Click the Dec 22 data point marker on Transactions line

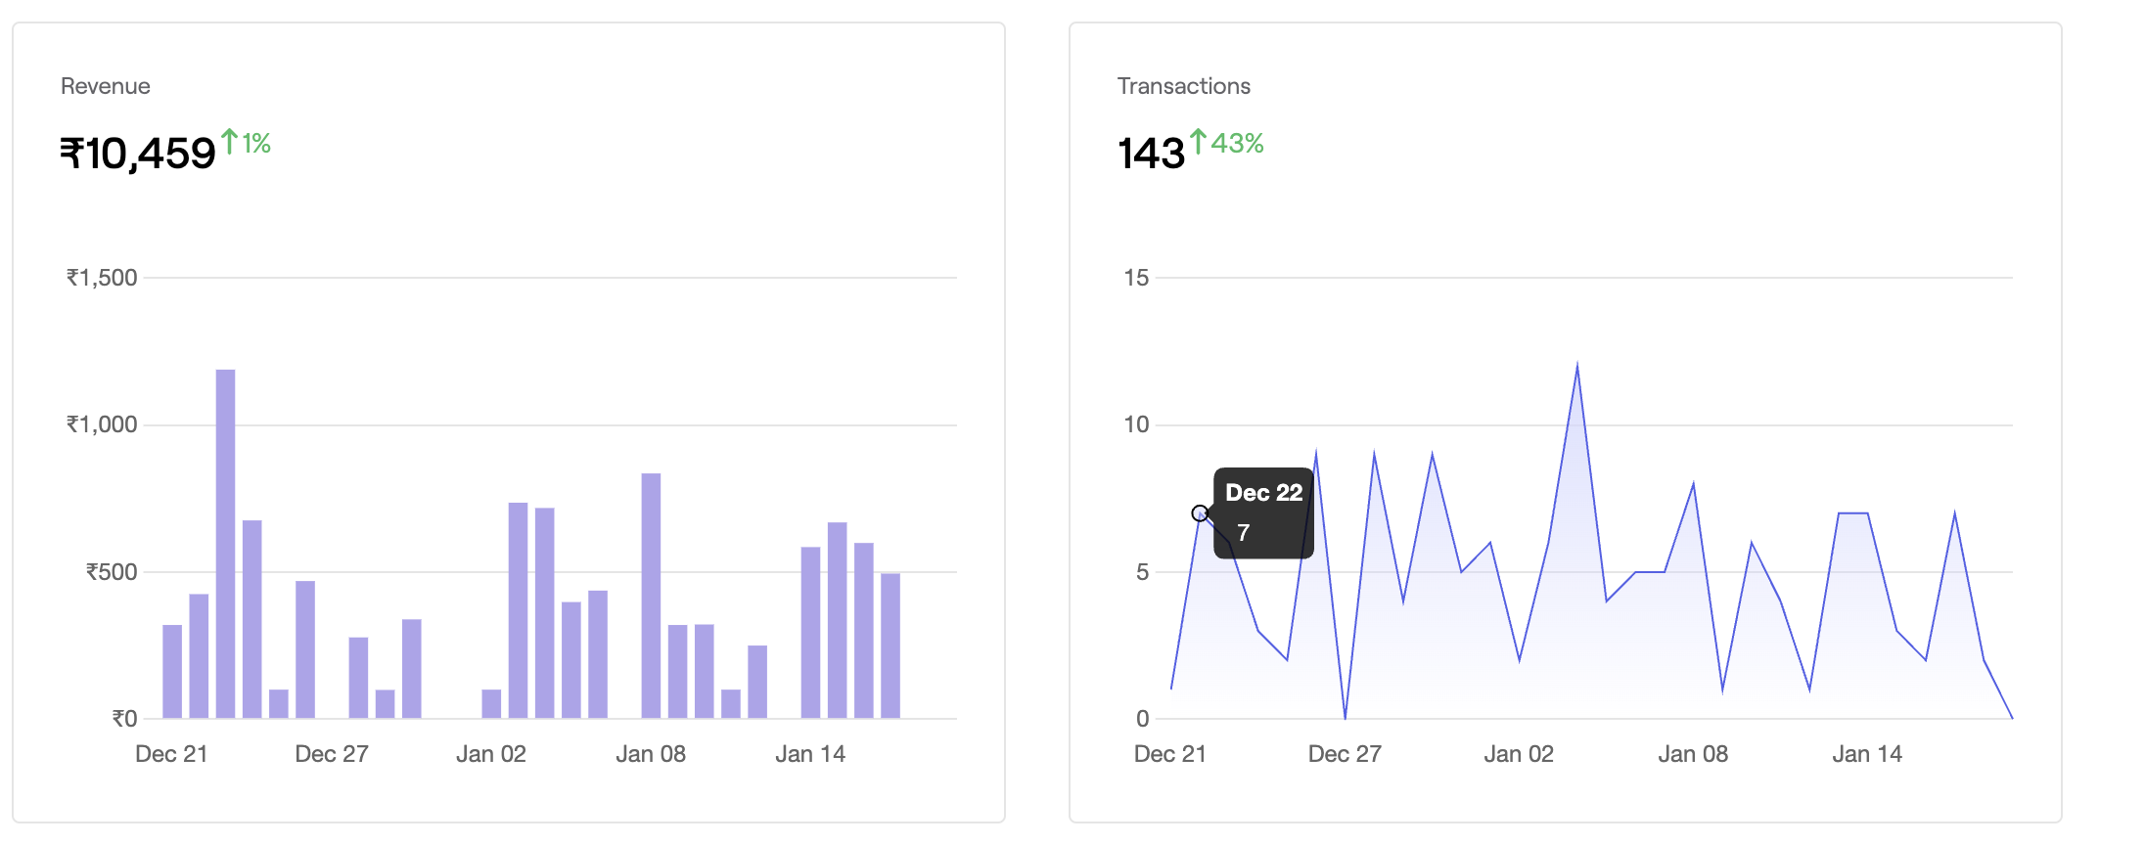click(1200, 513)
